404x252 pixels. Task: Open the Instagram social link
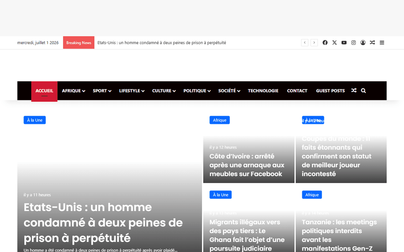click(x=353, y=43)
